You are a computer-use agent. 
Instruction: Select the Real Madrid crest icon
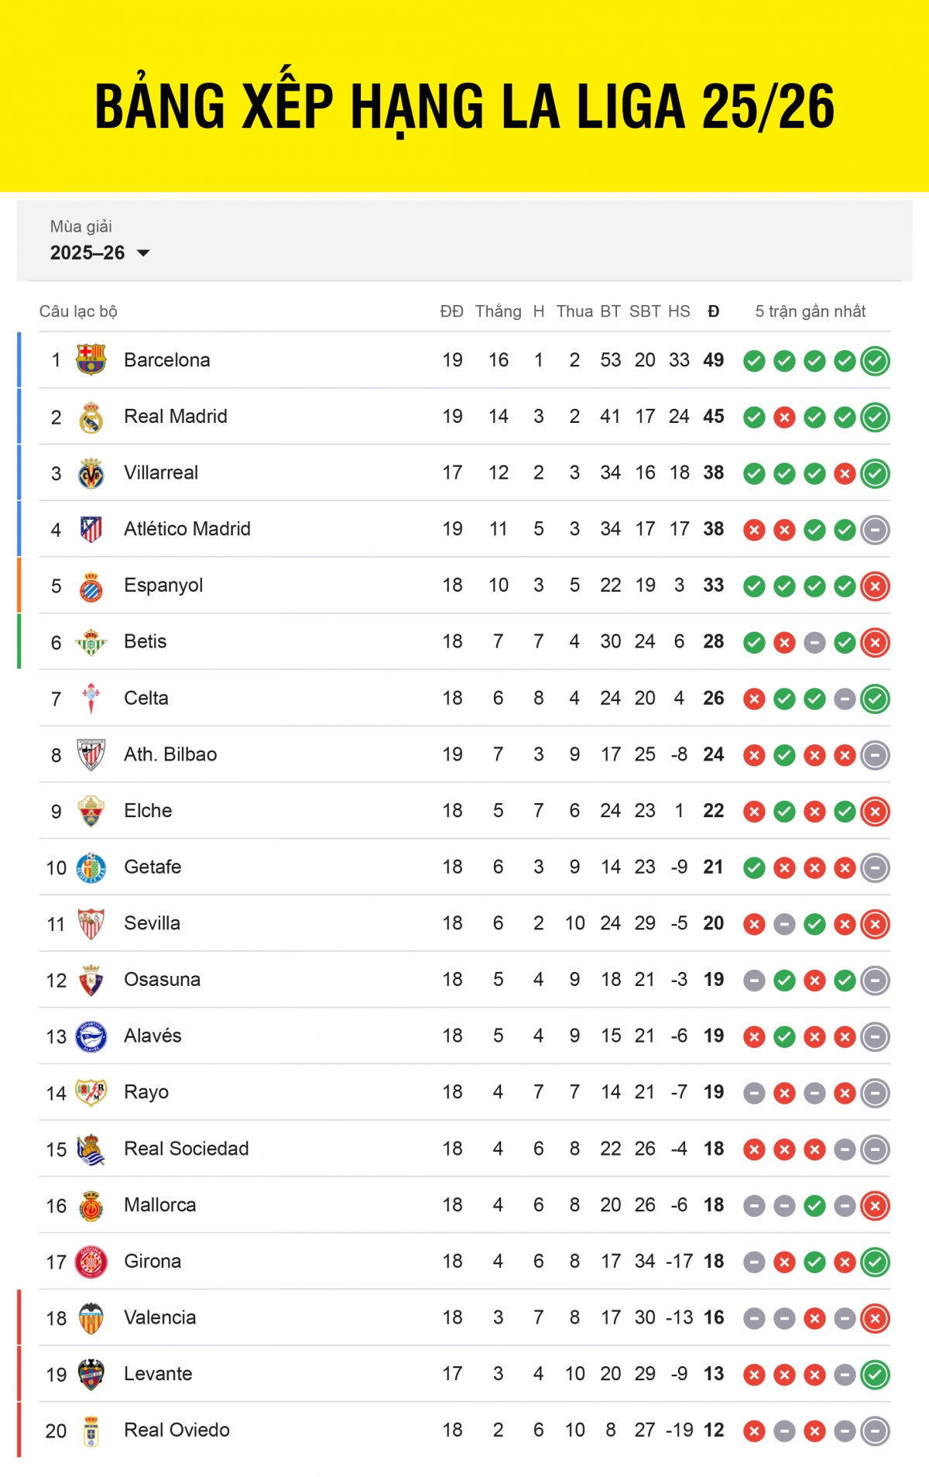click(x=91, y=415)
